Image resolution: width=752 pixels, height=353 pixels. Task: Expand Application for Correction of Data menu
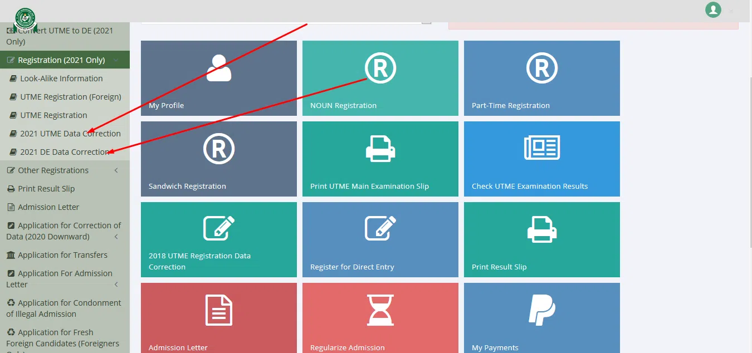(x=65, y=231)
